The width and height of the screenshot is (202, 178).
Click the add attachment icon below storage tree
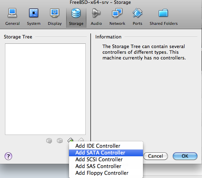pyautogui.click(x=49, y=141)
